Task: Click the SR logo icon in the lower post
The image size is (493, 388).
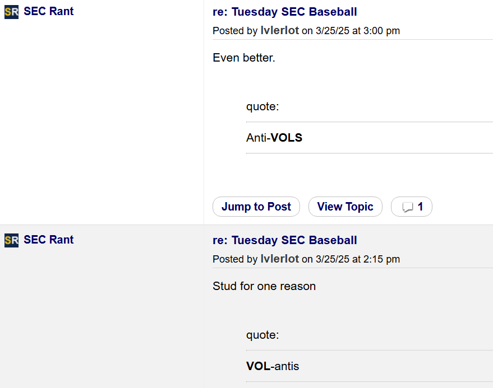Action: pyautogui.click(x=11, y=240)
